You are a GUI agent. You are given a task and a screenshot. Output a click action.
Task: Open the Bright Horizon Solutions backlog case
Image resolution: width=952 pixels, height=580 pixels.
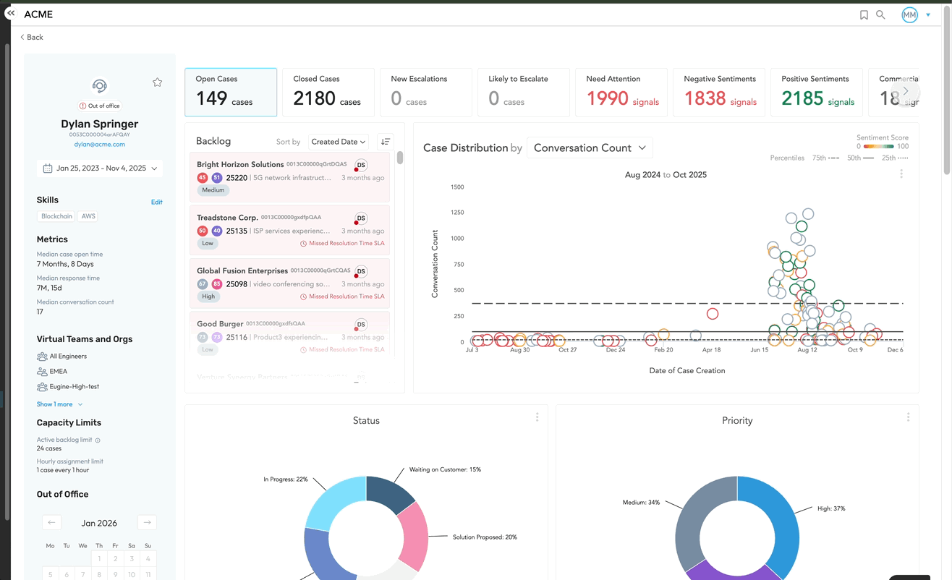coord(290,176)
